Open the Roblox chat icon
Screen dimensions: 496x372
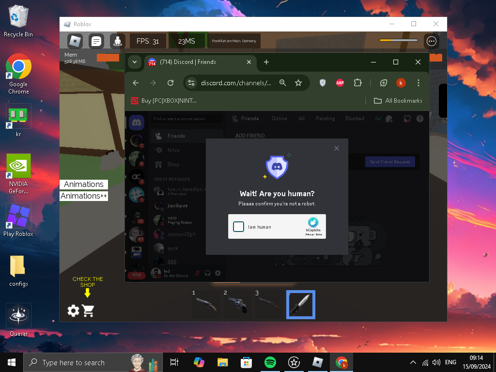(96, 41)
